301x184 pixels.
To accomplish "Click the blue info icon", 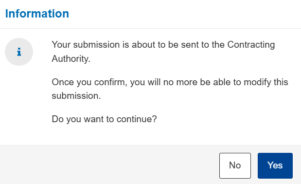I will [x=19, y=52].
